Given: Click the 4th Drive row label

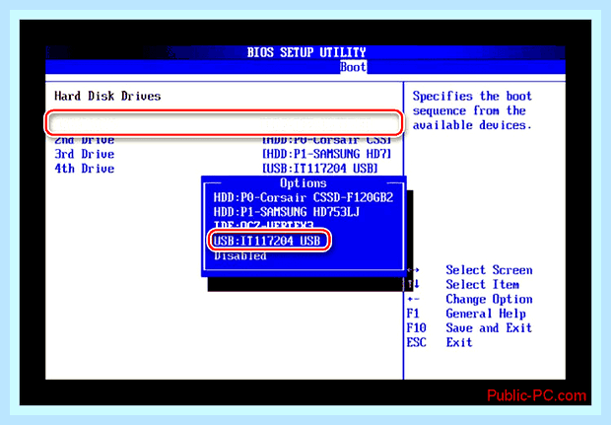Looking at the screenshot, I should click(85, 169).
